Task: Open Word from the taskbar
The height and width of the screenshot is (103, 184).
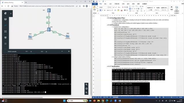Action: click(120, 101)
